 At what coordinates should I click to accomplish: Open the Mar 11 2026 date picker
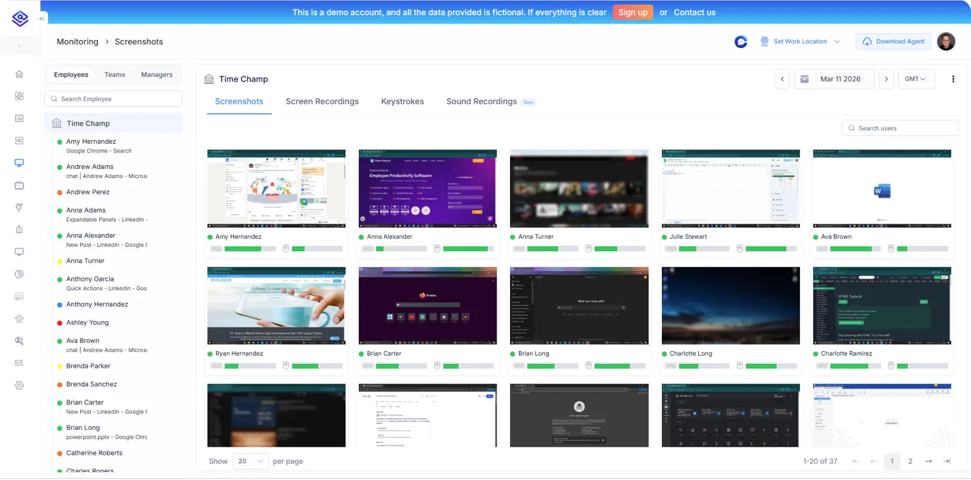point(834,79)
